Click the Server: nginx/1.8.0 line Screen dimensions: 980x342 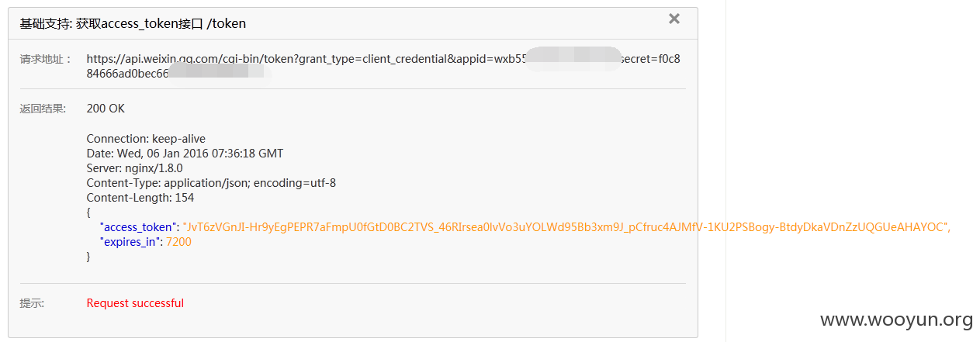(134, 168)
